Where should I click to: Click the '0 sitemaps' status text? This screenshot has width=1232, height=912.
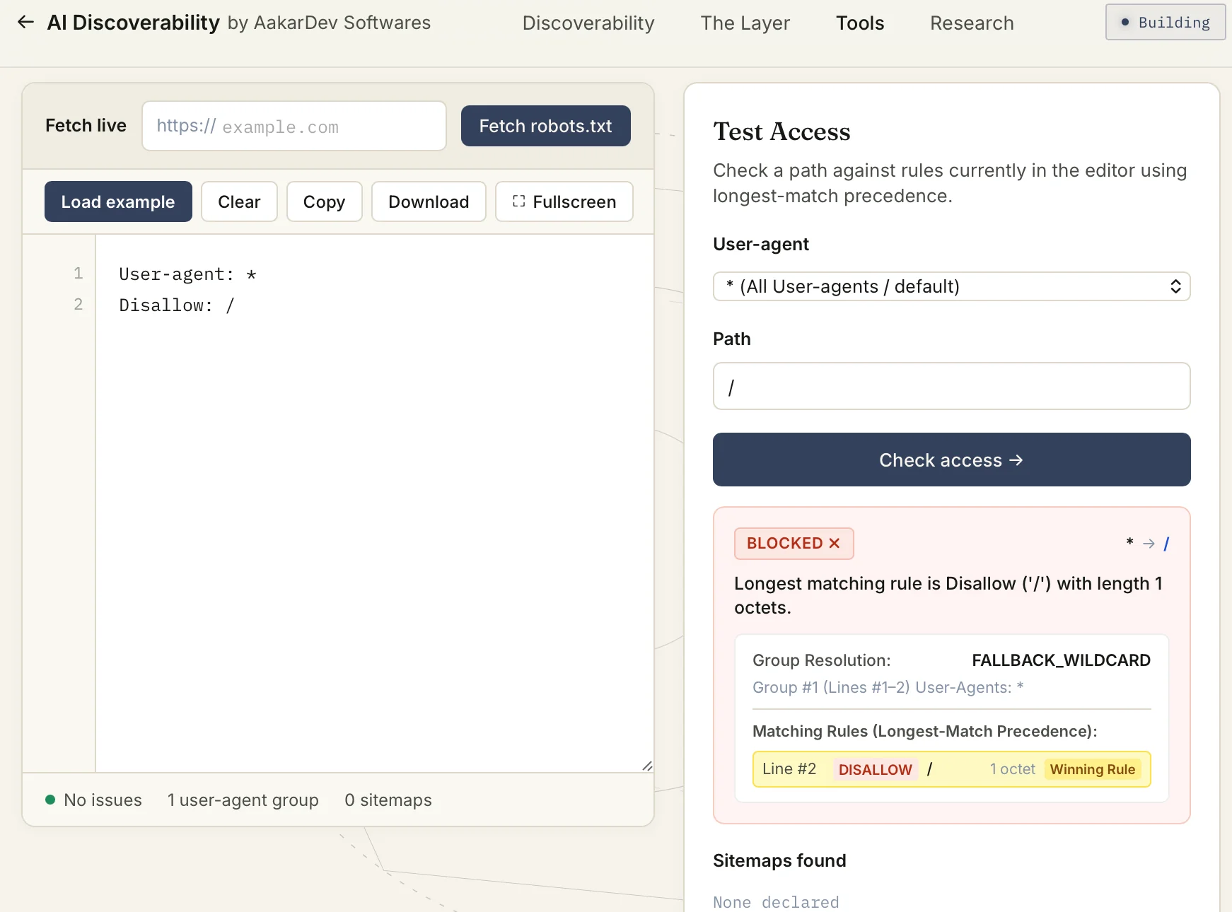click(x=388, y=800)
